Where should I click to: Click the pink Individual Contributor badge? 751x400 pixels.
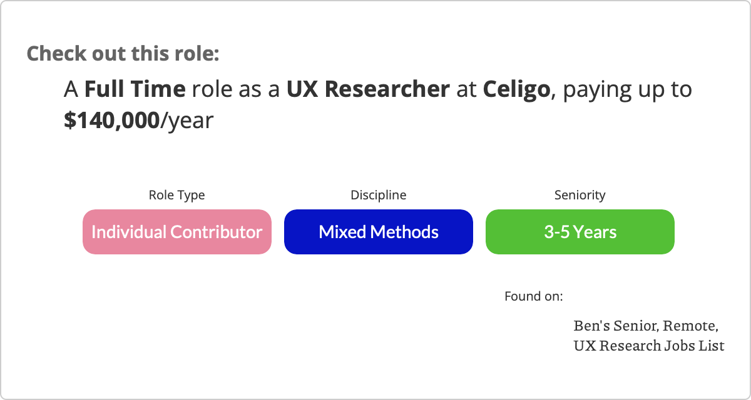pos(177,232)
